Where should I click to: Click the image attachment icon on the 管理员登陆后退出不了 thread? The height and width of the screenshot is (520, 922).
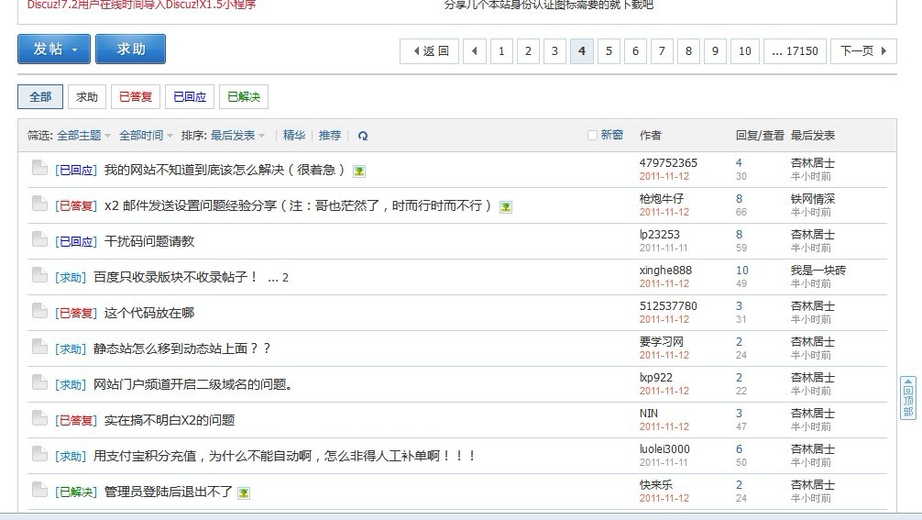pyautogui.click(x=244, y=492)
